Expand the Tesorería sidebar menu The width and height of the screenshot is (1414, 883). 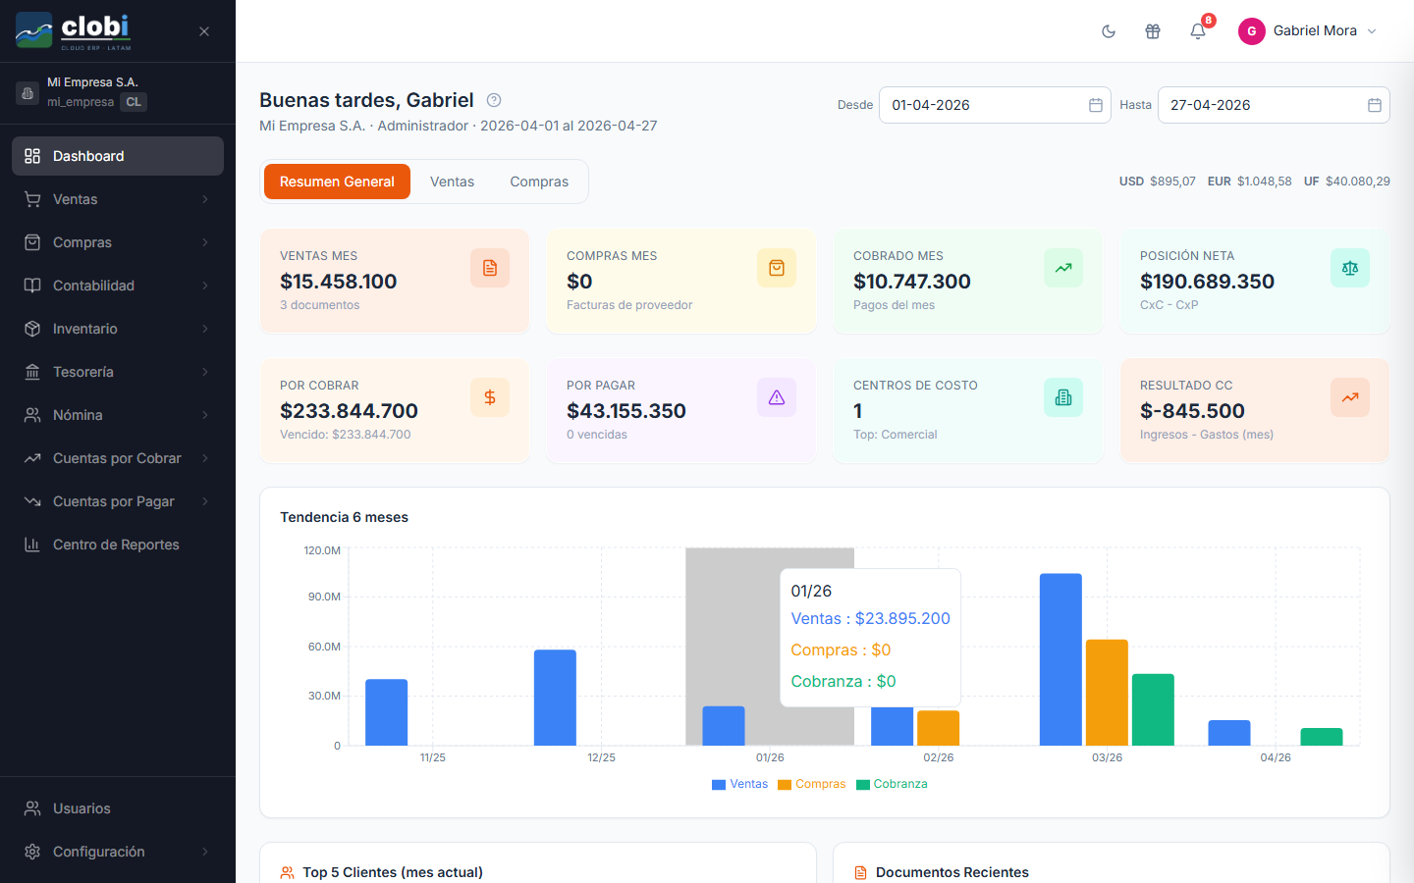click(x=118, y=372)
